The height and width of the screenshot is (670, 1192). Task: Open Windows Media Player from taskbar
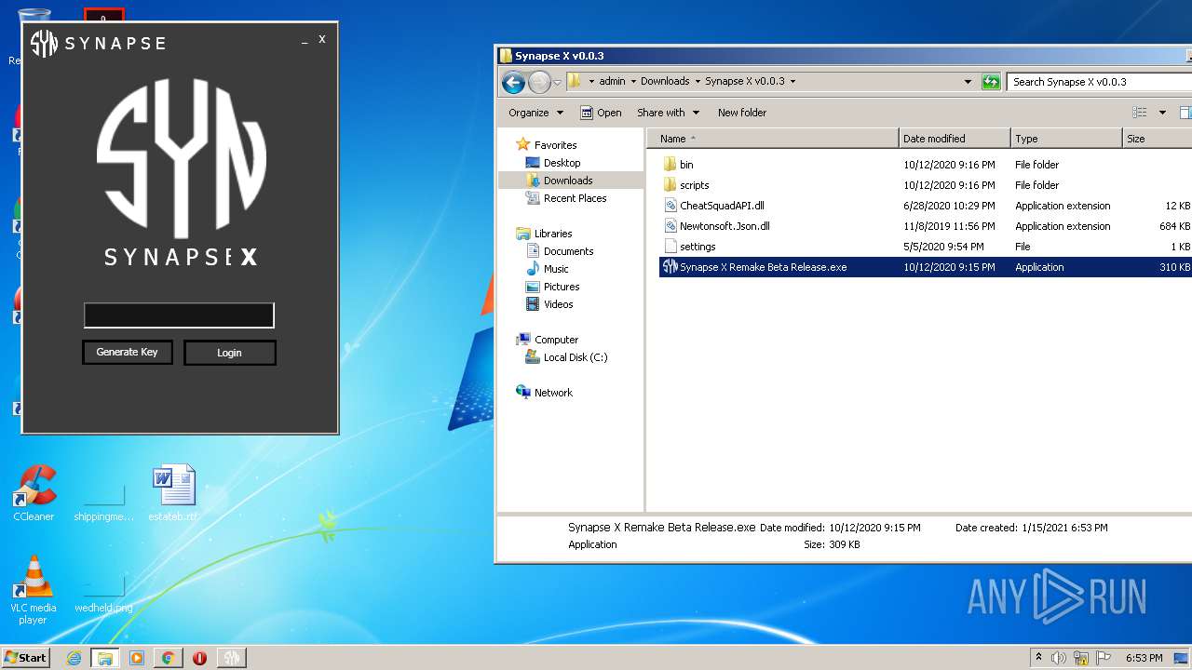point(137,658)
